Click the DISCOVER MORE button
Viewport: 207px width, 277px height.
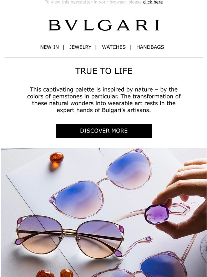point(104,131)
